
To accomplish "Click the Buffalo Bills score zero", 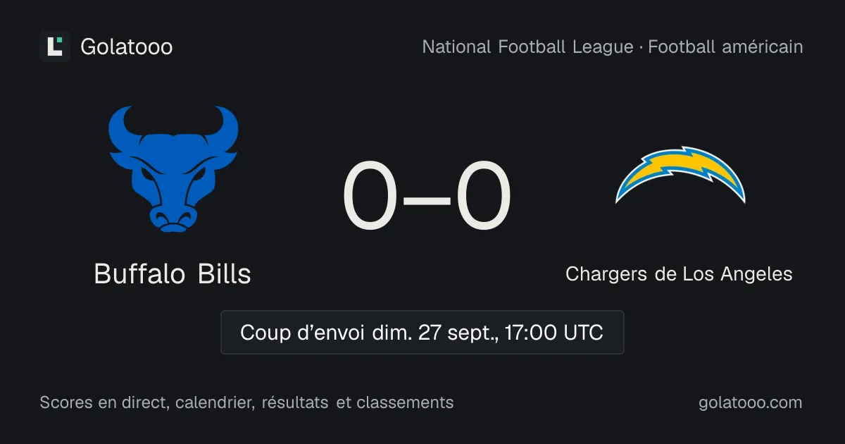I will (x=370, y=197).
